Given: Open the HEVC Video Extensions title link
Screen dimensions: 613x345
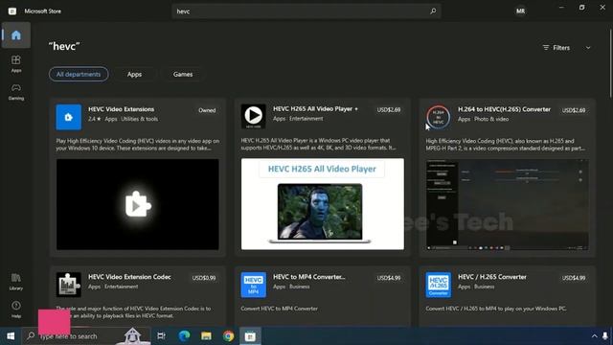Looking at the screenshot, I should [122, 109].
